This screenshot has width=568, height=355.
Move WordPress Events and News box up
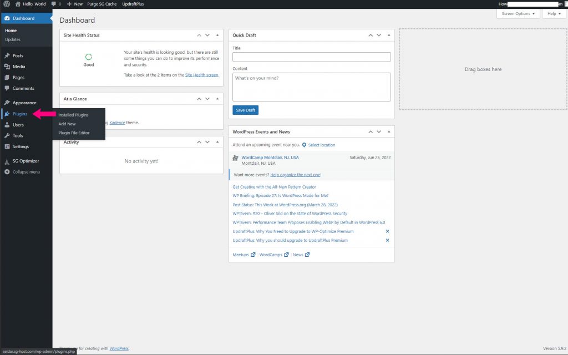[370, 132]
